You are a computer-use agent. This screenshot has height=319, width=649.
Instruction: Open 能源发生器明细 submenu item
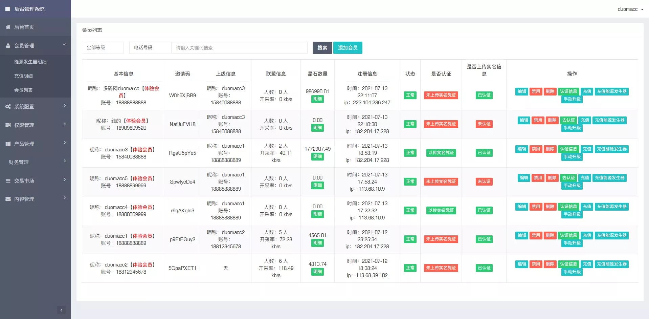(30, 62)
